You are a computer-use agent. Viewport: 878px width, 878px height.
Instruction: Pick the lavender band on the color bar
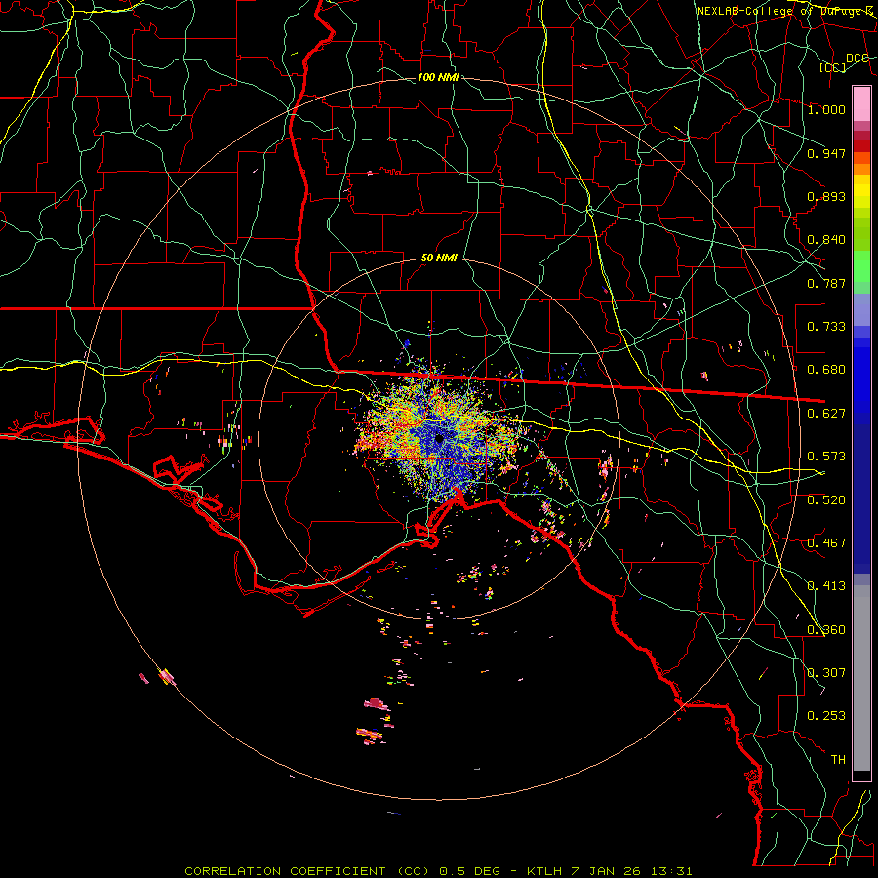click(861, 309)
